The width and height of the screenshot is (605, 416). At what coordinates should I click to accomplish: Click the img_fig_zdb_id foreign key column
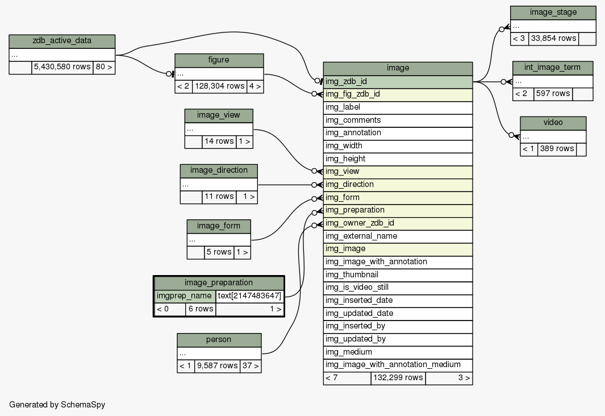398,94
